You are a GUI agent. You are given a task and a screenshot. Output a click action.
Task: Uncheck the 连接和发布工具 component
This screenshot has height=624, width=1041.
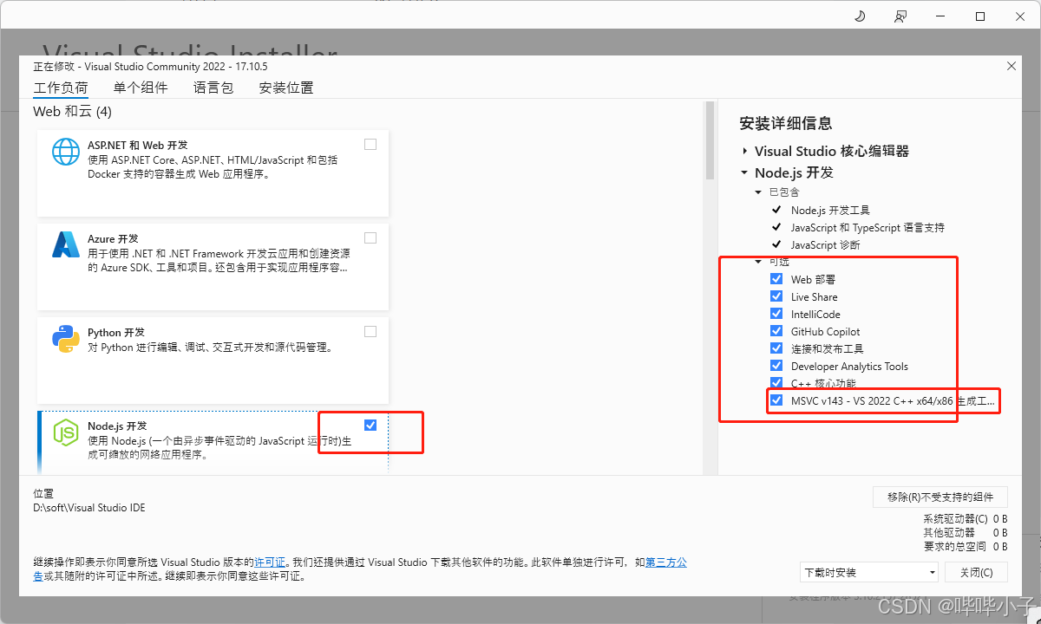point(776,348)
